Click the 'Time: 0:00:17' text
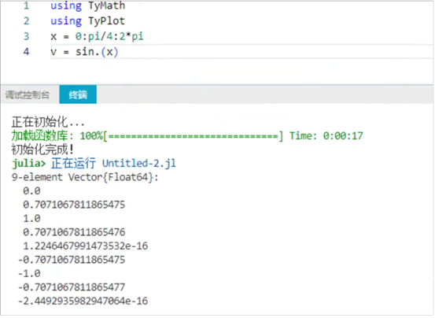 [326, 135]
